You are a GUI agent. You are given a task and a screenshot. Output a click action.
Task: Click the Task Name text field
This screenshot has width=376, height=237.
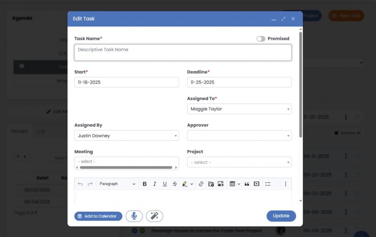pyautogui.click(x=183, y=53)
